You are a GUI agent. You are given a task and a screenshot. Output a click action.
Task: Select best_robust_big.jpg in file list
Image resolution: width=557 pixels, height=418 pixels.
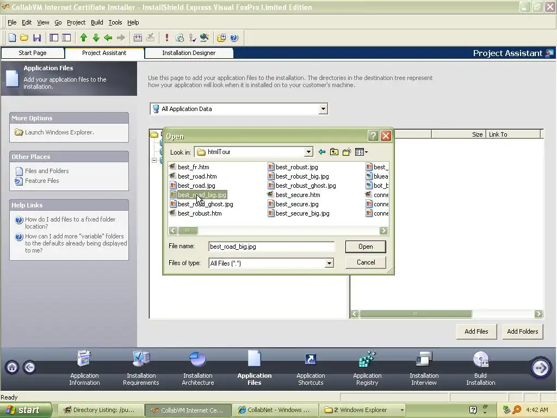click(x=302, y=176)
